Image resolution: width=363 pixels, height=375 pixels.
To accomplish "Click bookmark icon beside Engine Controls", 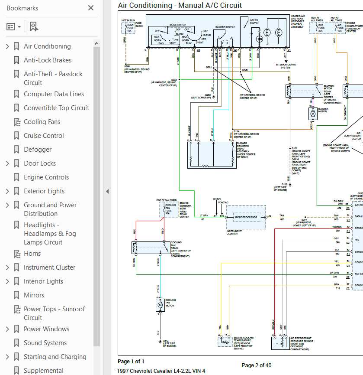I will pos(16,177).
